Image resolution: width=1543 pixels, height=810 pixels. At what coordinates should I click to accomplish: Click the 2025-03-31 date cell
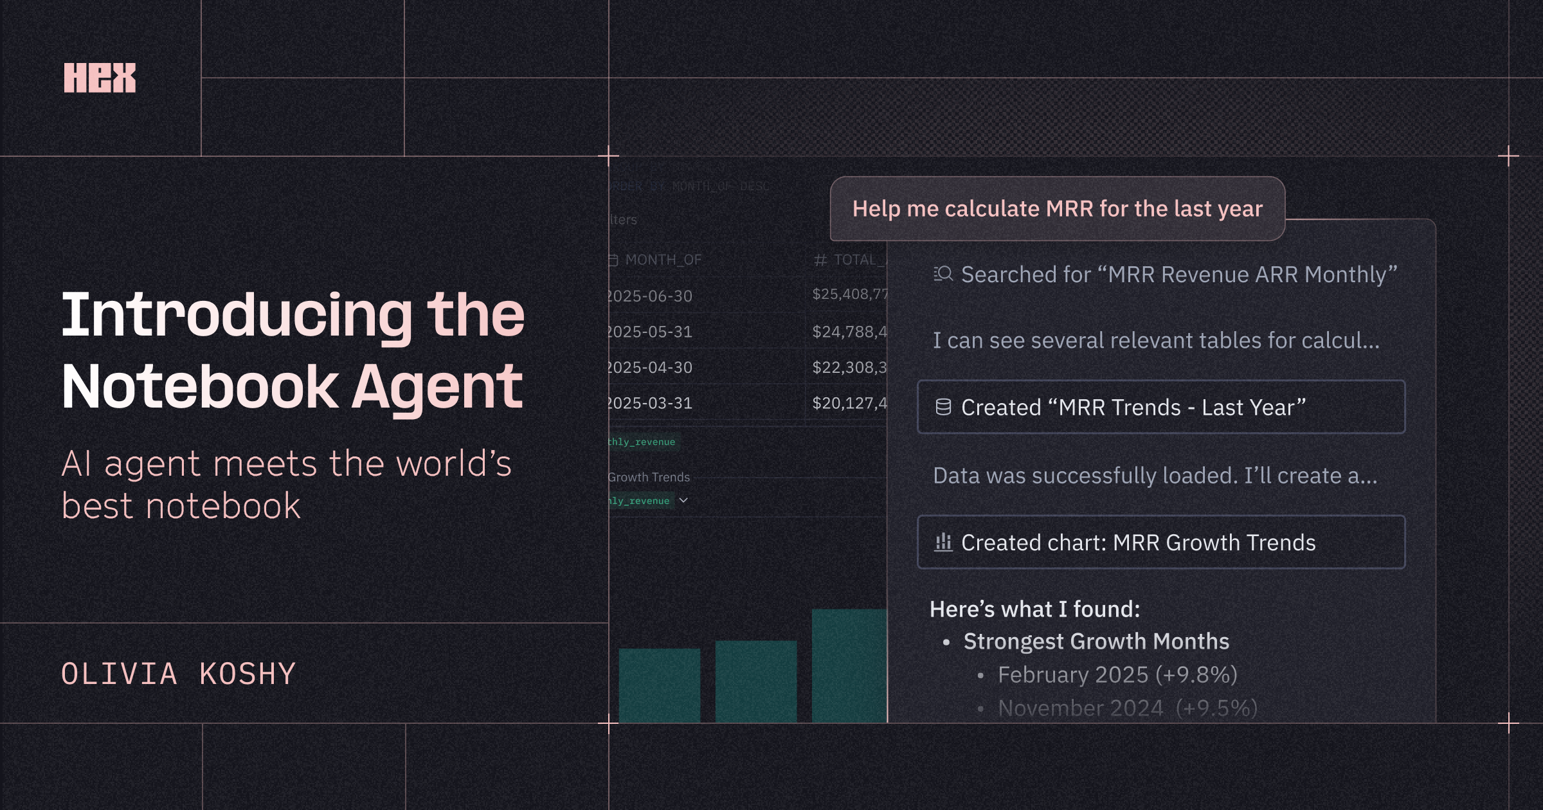coord(651,403)
